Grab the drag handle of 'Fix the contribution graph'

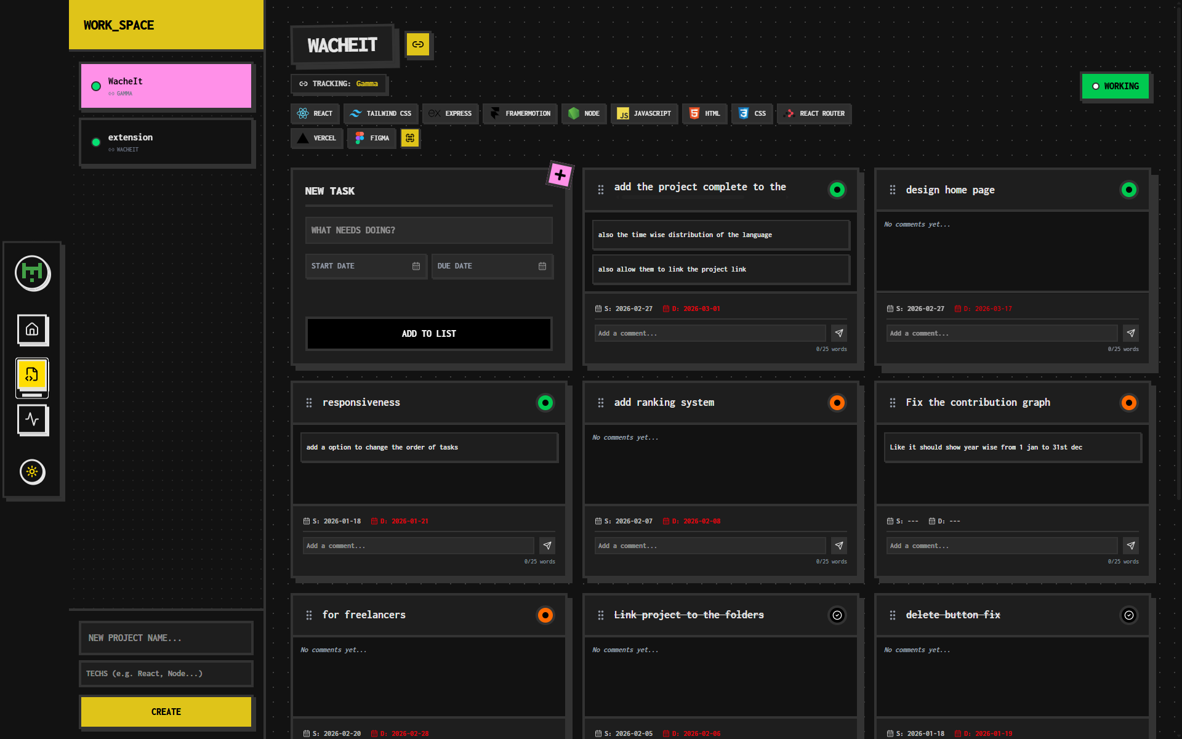pyautogui.click(x=893, y=403)
